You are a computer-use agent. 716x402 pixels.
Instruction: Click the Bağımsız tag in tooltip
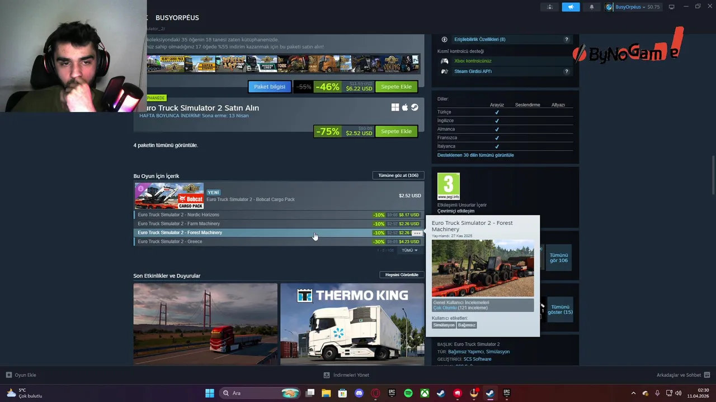pyautogui.click(x=467, y=325)
